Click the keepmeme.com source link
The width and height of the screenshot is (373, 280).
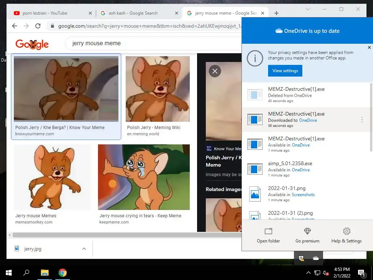click(114, 222)
